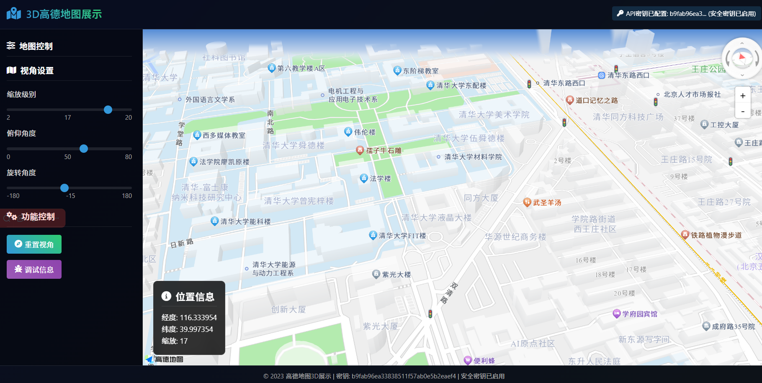Click the 地图控制 section heading
Screen dimensions: 762x383
tap(36, 46)
